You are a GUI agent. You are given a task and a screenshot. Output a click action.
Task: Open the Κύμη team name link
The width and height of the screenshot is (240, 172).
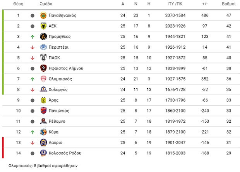(53, 132)
